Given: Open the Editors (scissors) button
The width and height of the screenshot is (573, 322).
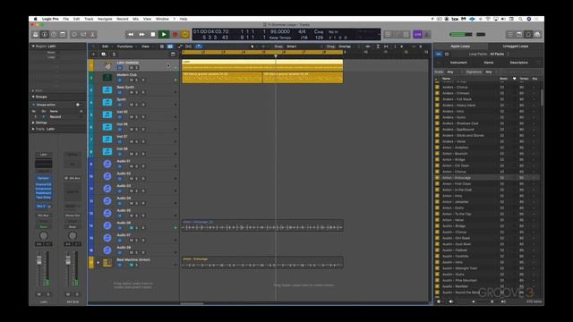Looking at the screenshot, I should point(93,34).
